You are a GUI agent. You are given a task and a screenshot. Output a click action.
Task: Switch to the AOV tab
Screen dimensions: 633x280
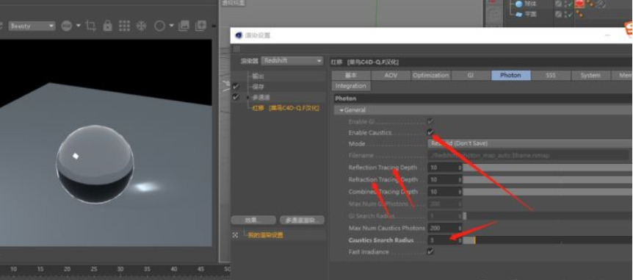(391, 75)
